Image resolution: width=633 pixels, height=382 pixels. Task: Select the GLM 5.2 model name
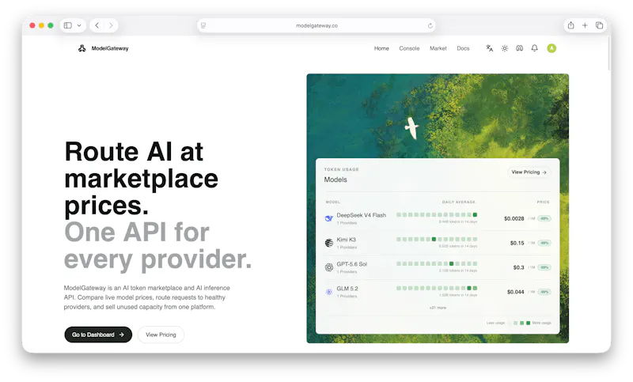[x=347, y=289]
